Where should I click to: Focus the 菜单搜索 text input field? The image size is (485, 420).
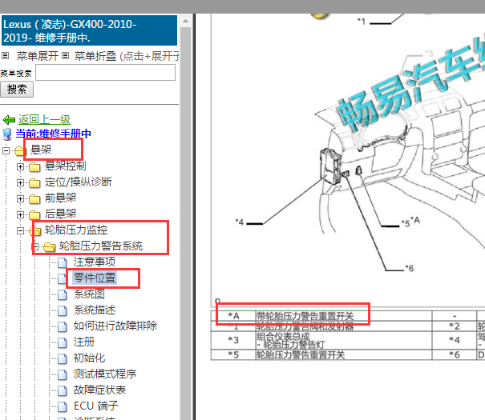[x=106, y=73]
